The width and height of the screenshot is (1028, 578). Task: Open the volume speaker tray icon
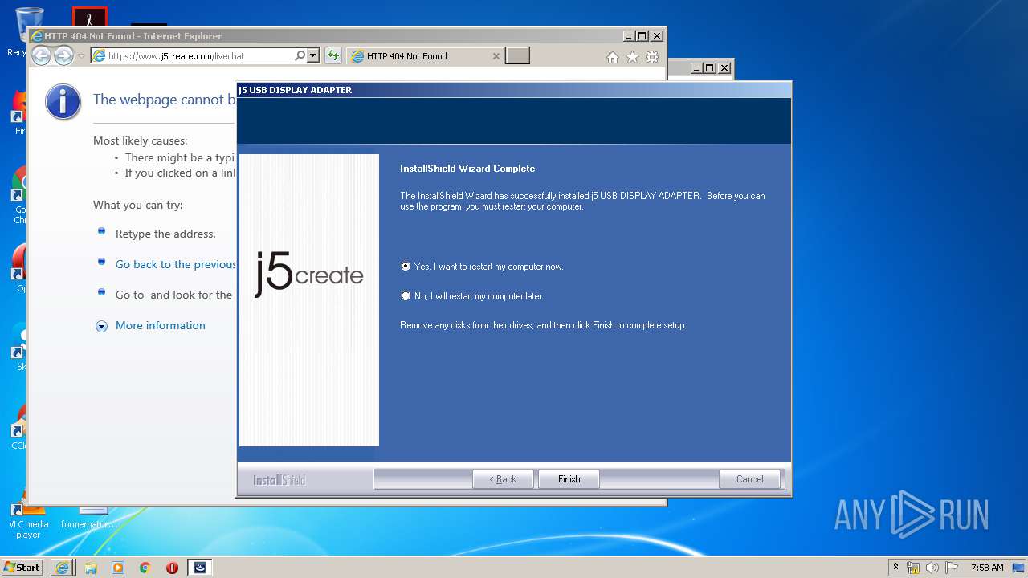[x=932, y=568]
